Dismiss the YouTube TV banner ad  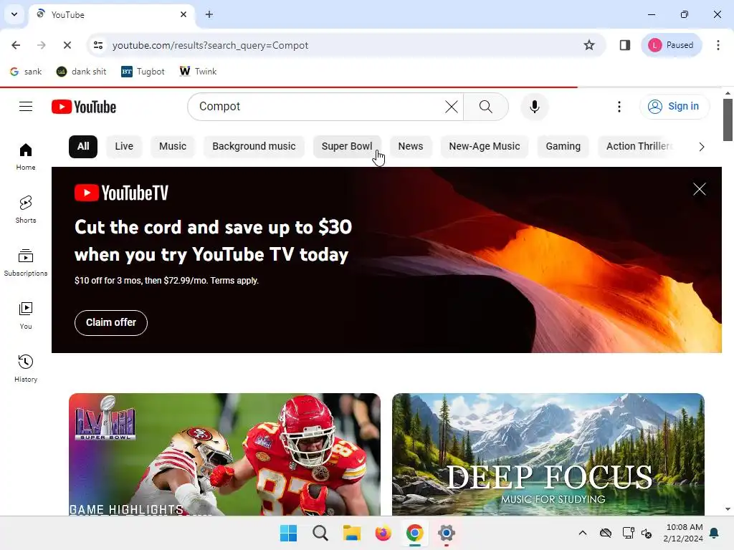[x=700, y=189]
